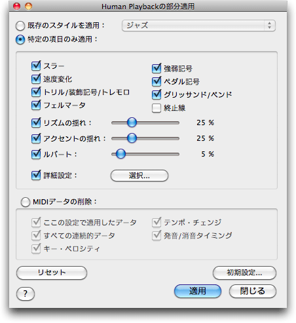
Task: Select the MIDIデータの削除 radio button
Action: [26, 202]
